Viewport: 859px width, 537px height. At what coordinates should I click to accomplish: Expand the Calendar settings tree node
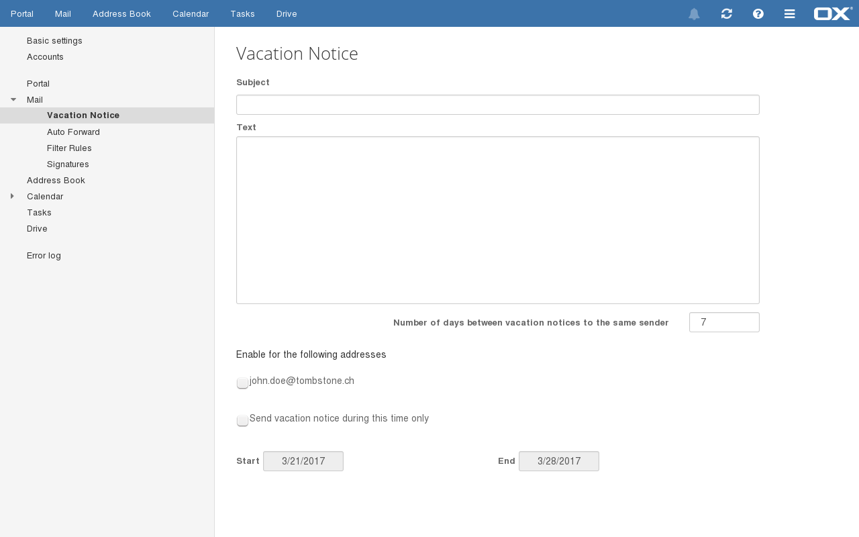click(x=12, y=196)
